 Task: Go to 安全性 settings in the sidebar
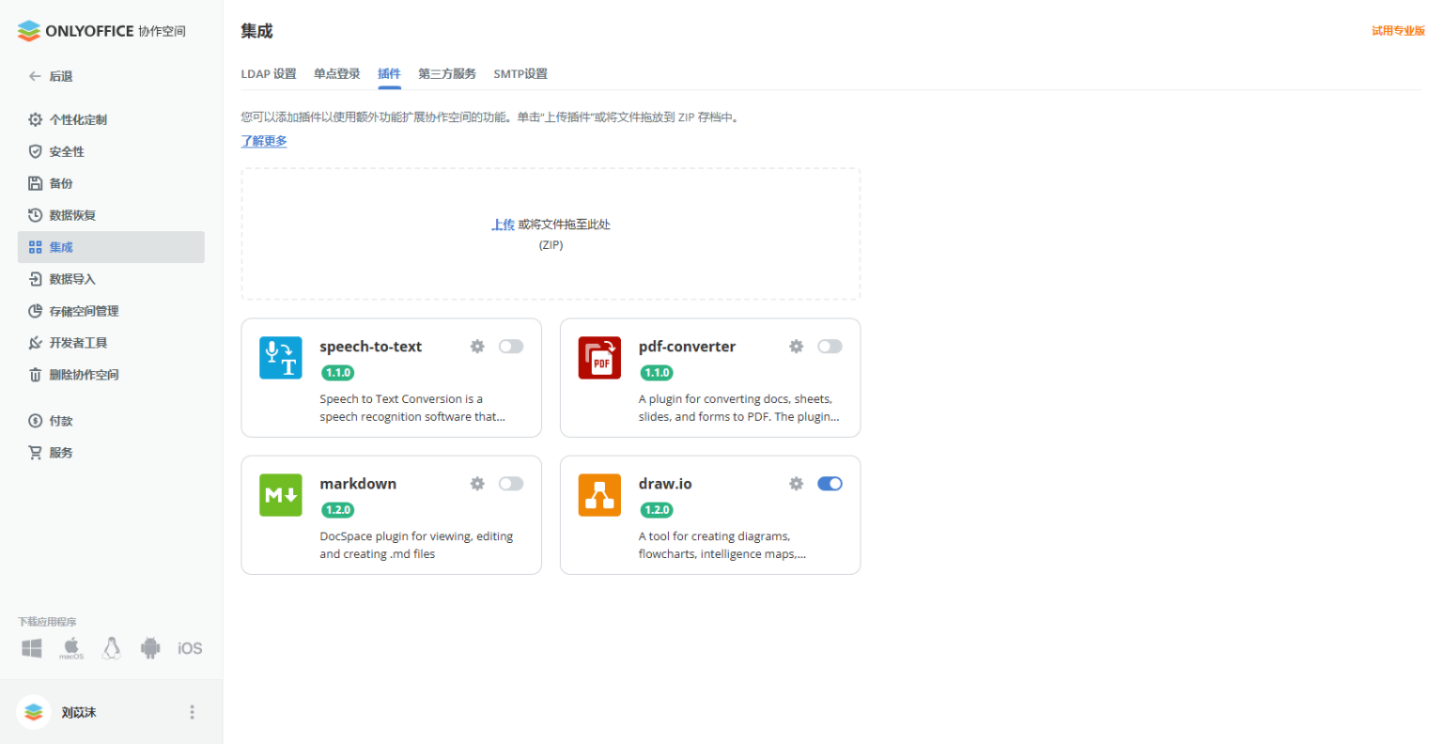[x=111, y=151]
